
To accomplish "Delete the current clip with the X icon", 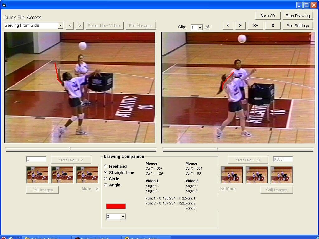I will pos(272,26).
